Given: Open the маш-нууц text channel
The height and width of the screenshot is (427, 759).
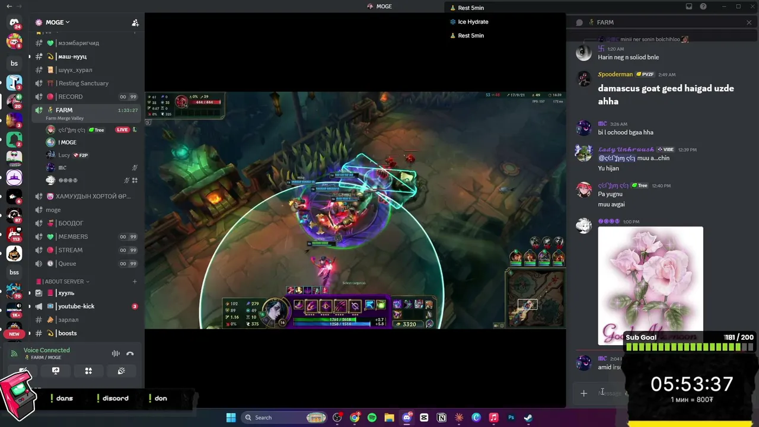Looking at the screenshot, I should click(x=87, y=56).
